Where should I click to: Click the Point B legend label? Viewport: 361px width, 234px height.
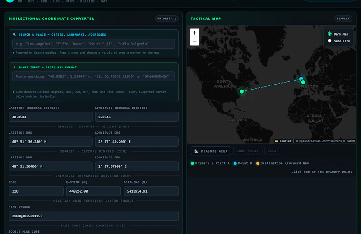[x=245, y=163]
